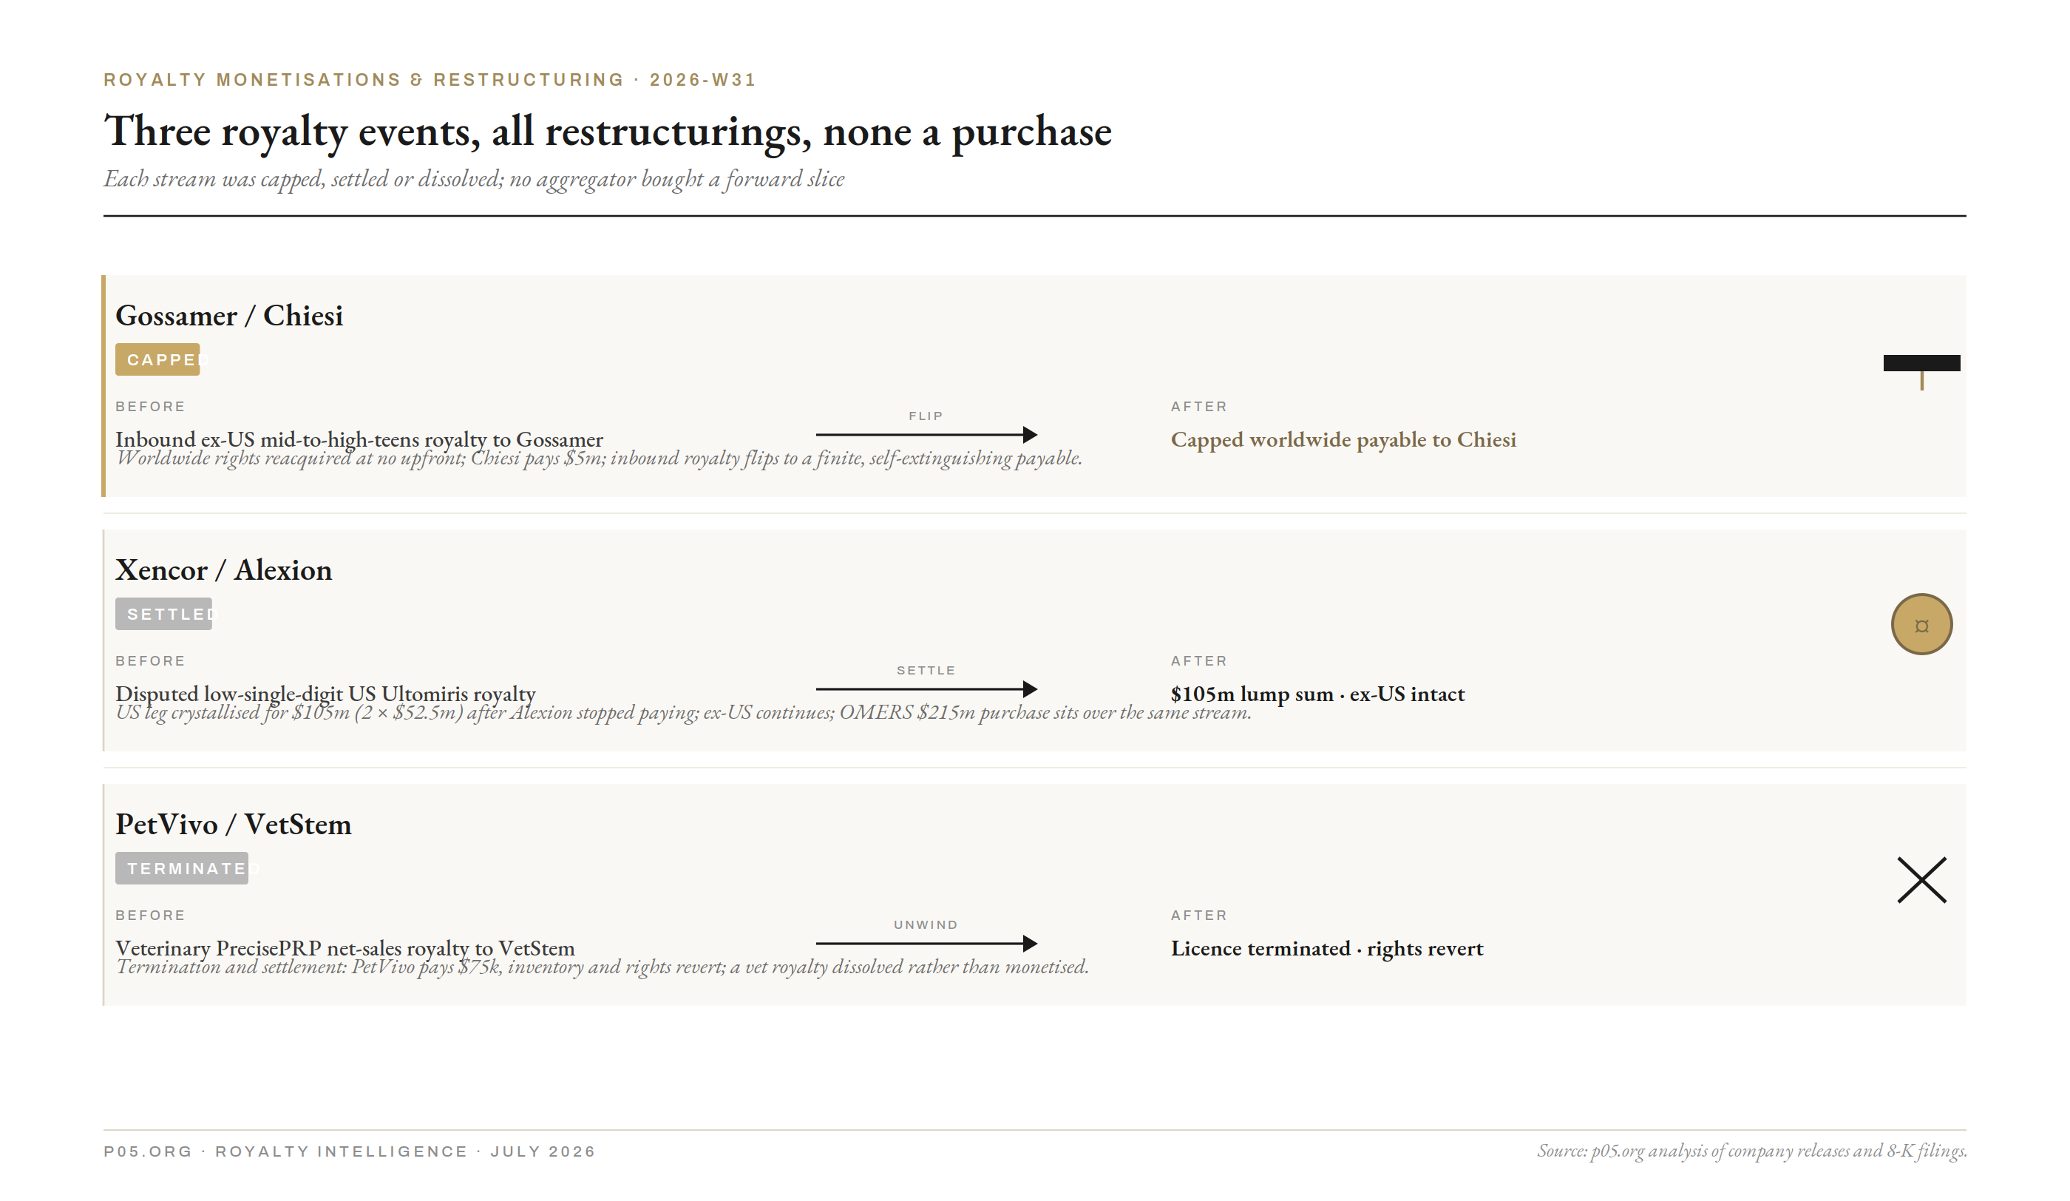Select the grey SETTLED status badge

point(163,614)
